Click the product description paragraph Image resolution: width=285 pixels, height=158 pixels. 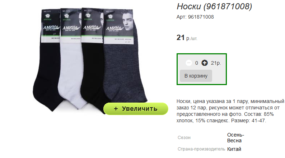tap(230, 111)
